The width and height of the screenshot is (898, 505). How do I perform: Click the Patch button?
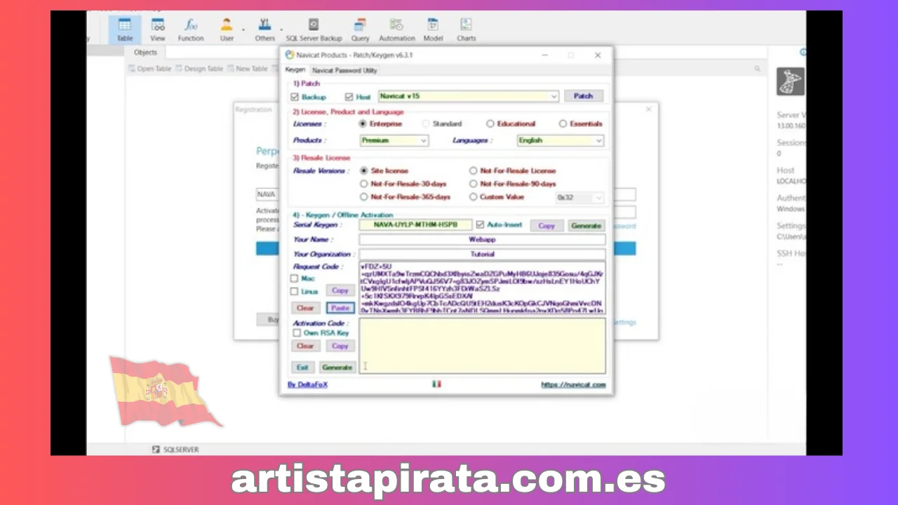pyautogui.click(x=583, y=96)
